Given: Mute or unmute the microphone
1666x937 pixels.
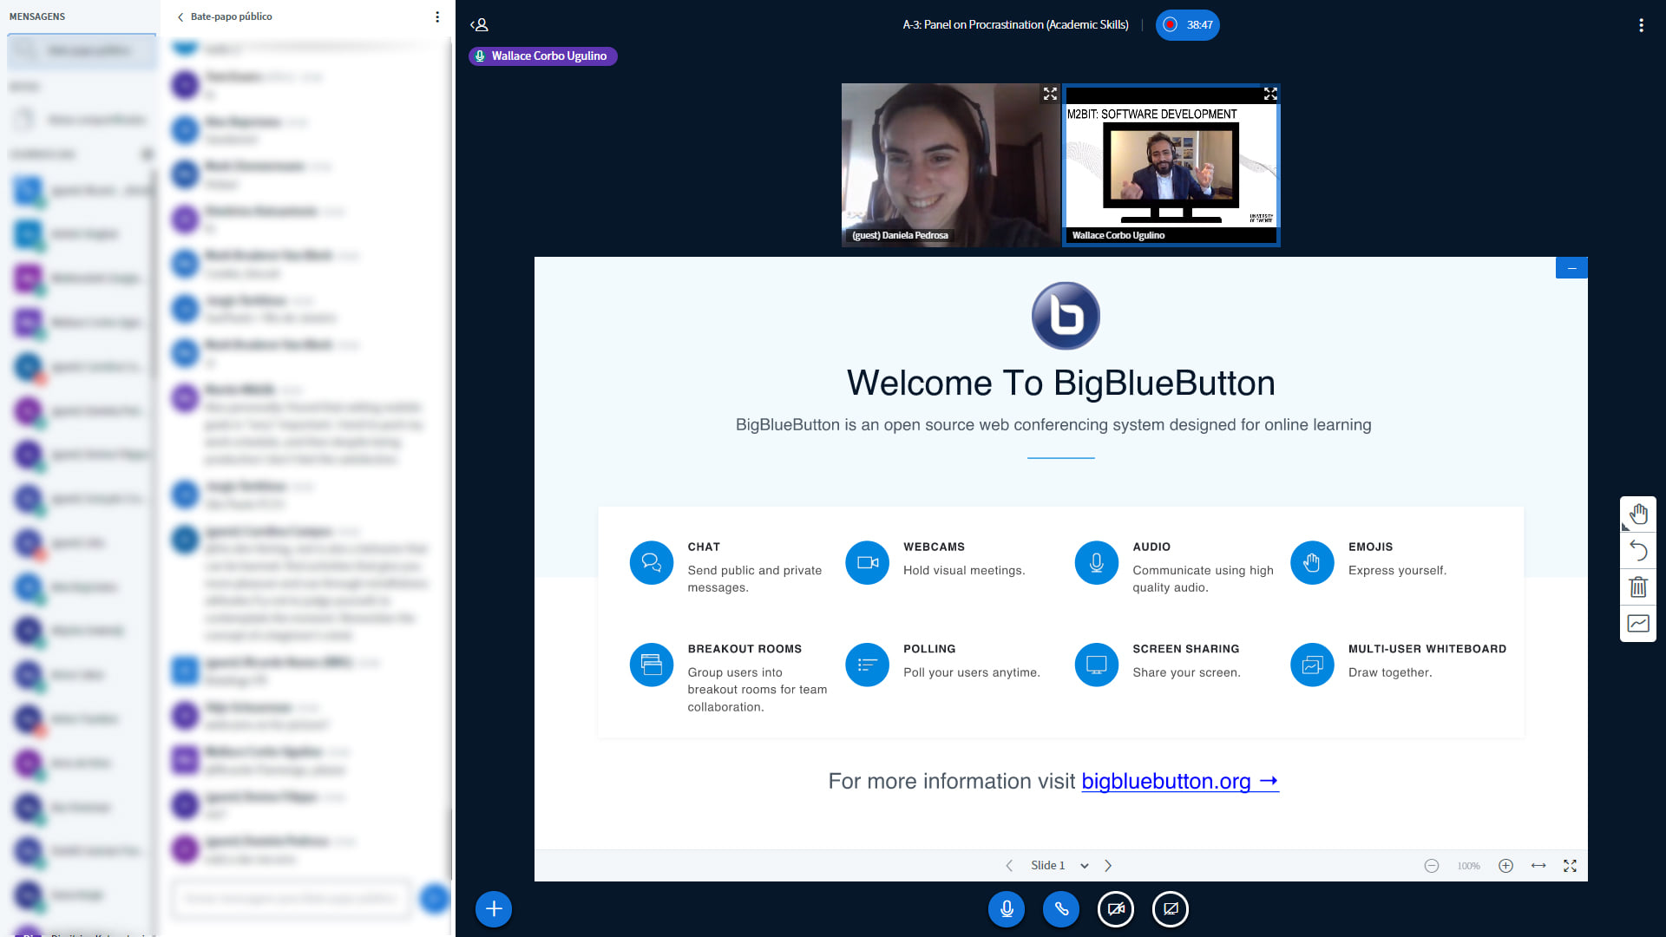Looking at the screenshot, I should 1007,909.
